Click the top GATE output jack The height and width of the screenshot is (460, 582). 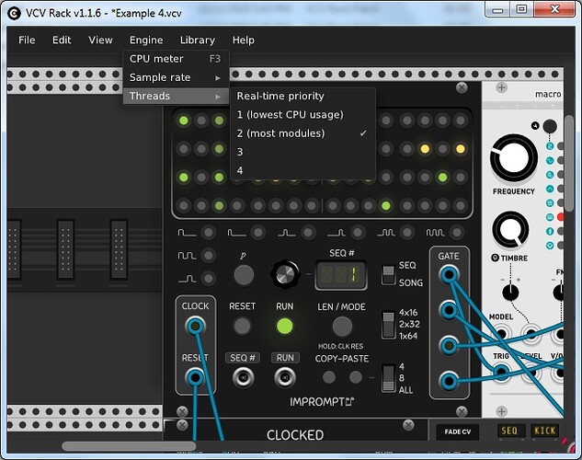[x=449, y=275]
